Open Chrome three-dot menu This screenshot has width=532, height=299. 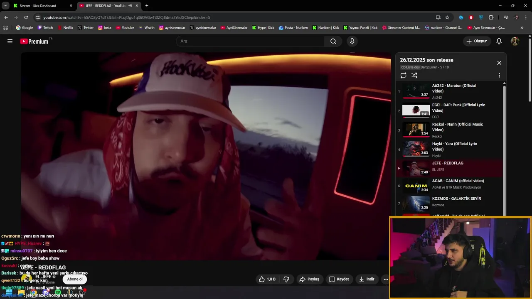tap(526, 17)
